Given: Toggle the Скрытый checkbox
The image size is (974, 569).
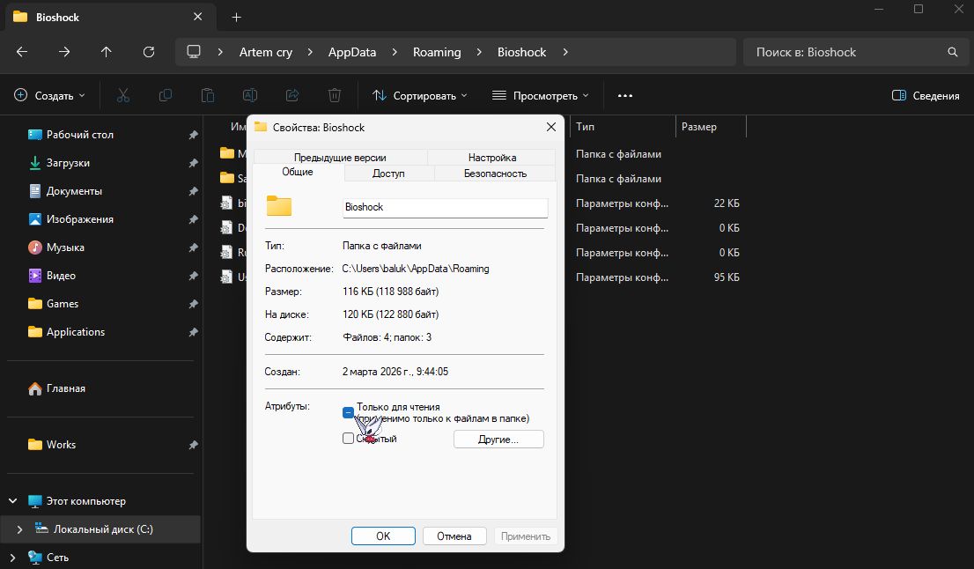Looking at the screenshot, I should pyautogui.click(x=348, y=439).
